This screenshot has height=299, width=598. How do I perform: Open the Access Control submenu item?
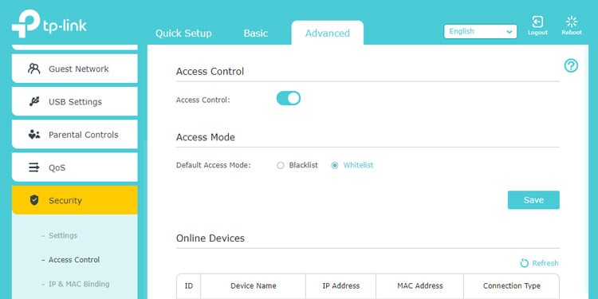(74, 260)
